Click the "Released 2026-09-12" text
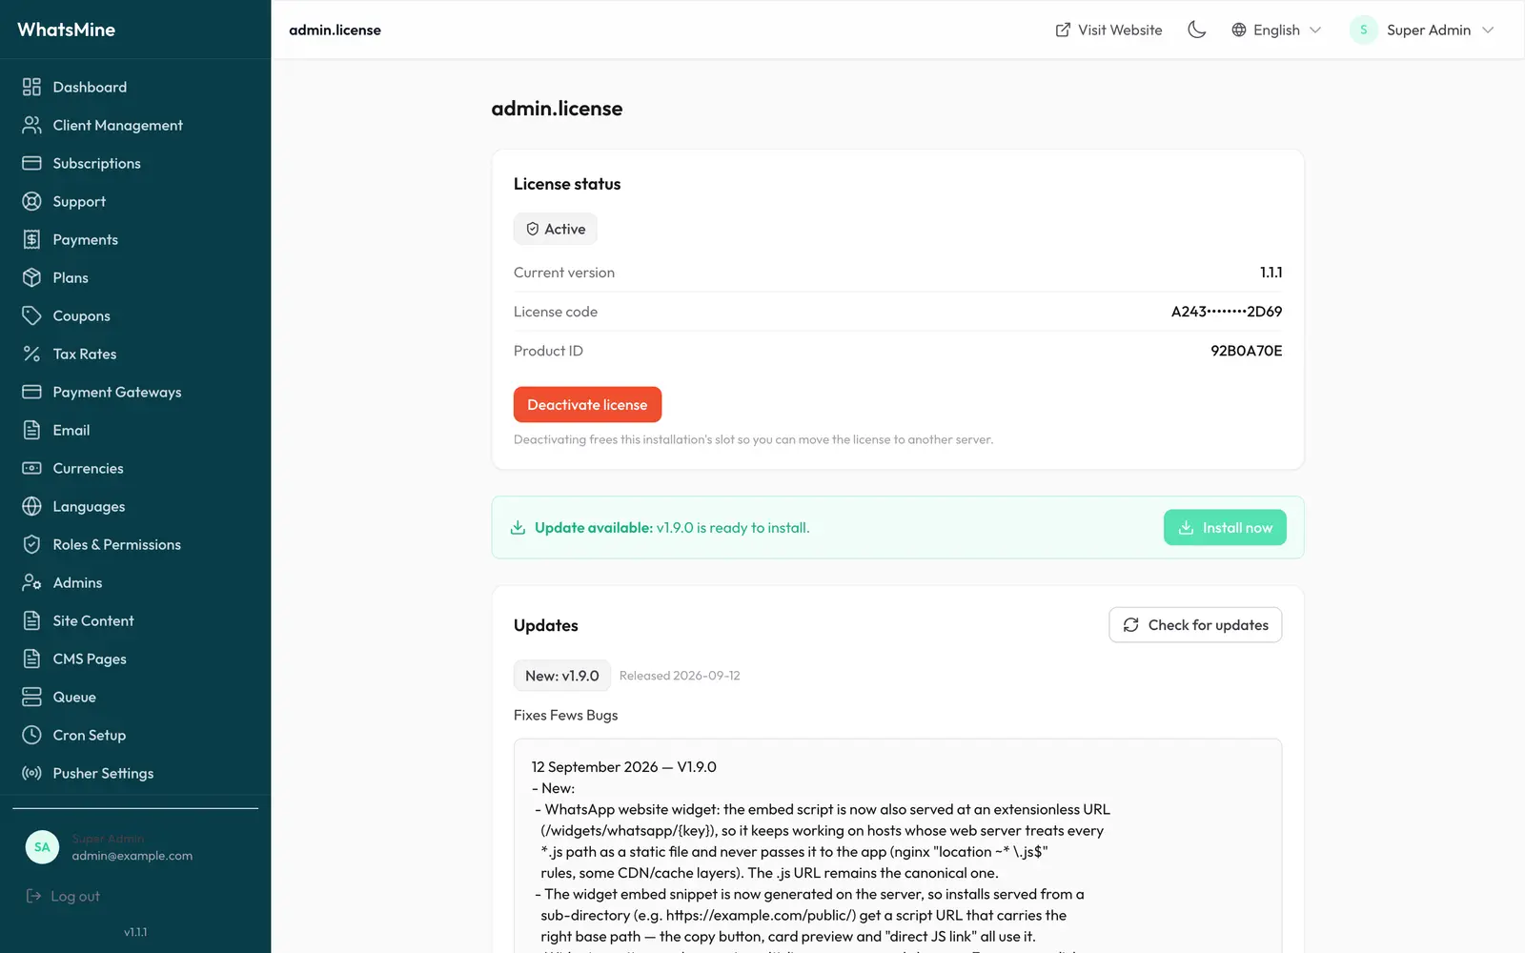 [x=680, y=676]
